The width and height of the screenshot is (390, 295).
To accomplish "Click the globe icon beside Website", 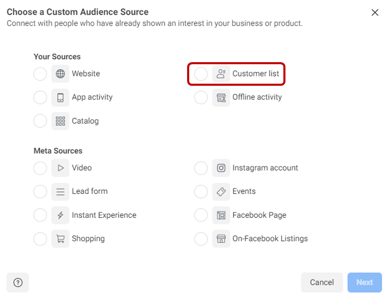I will (x=61, y=74).
